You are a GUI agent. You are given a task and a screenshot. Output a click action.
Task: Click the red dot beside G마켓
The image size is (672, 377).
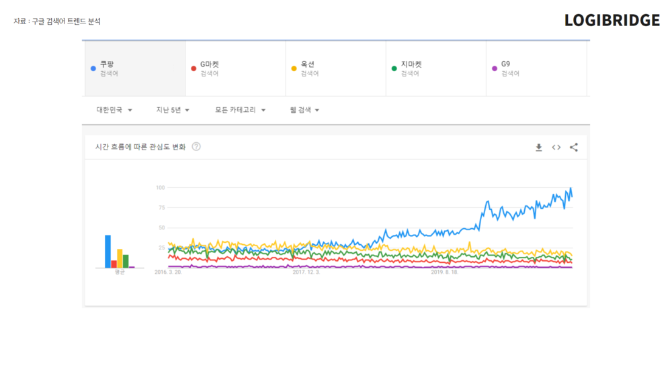(194, 68)
